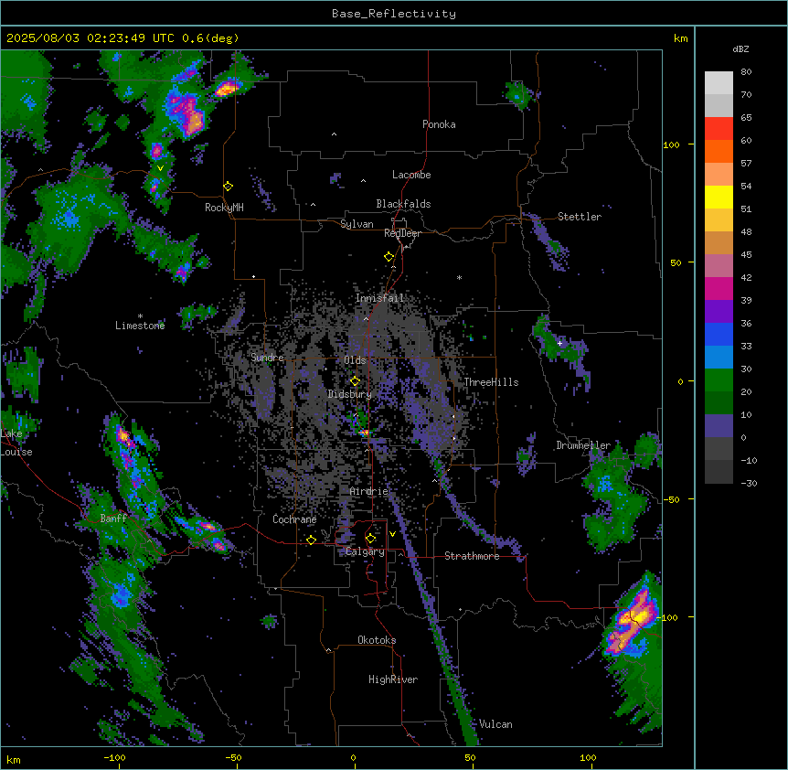Click the Lacombe city label
This screenshot has width=788, height=770.
pos(411,175)
